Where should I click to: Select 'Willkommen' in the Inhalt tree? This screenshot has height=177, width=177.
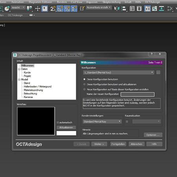[x=28, y=66]
